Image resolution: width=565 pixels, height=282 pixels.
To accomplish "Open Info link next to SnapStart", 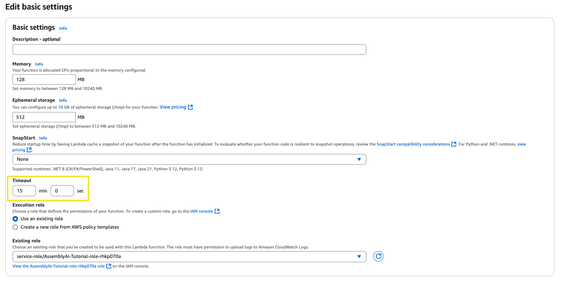I will 43,138.
